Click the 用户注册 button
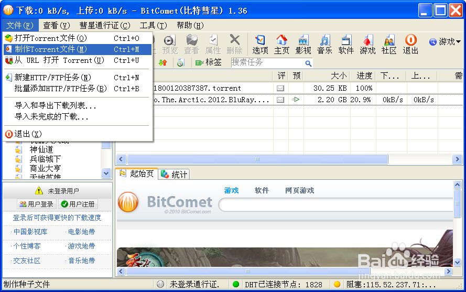The image size is (466, 292). pos(78,204)
